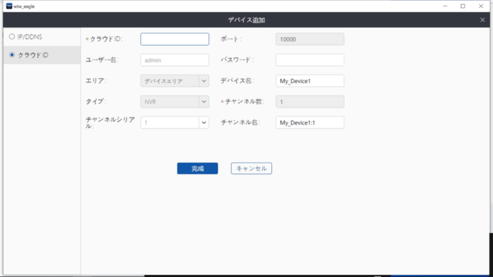Click the ポート 10000 field
This screenshot has width=493, height=277.
pyautogui.click(x=309, y=39)
